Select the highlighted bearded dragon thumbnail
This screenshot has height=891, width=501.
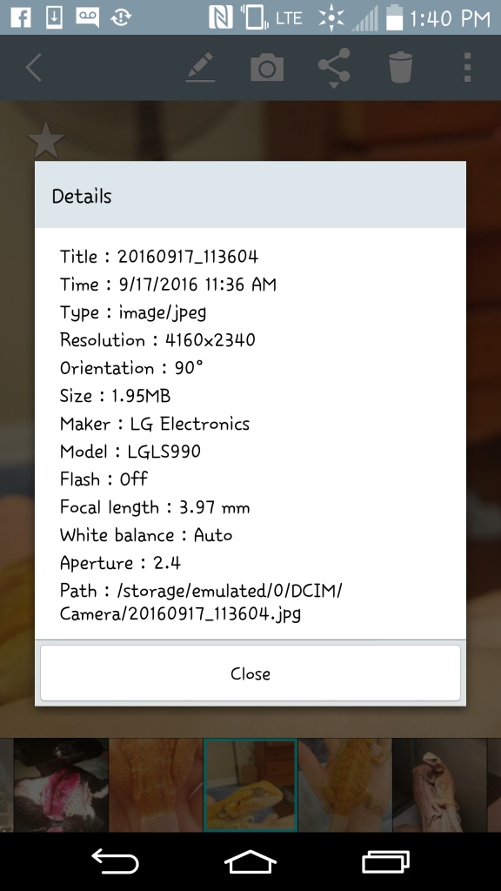pyautogui.click(x=250, y=786)
